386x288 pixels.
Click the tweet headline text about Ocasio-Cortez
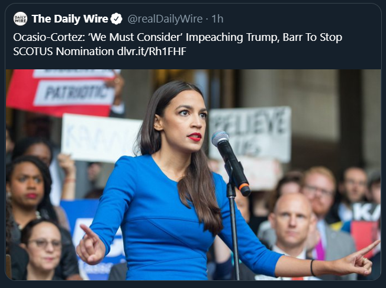[x=178, y=44]
